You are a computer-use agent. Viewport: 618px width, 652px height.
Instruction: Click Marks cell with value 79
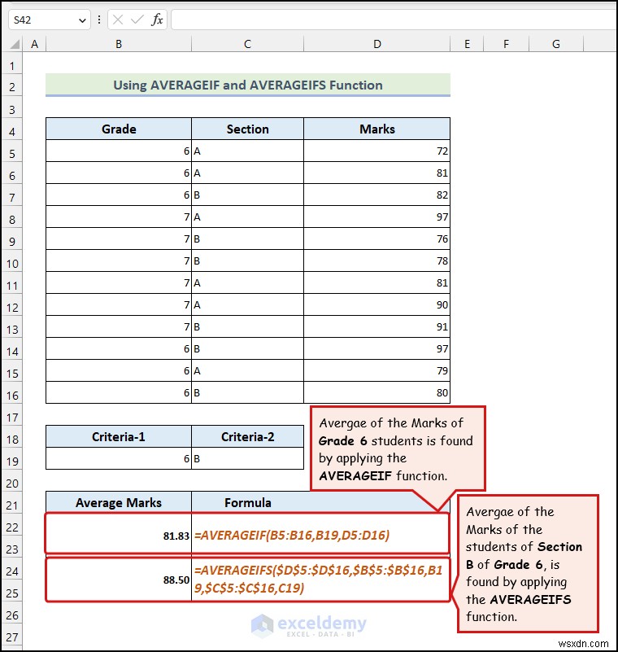tap(376, 370)
